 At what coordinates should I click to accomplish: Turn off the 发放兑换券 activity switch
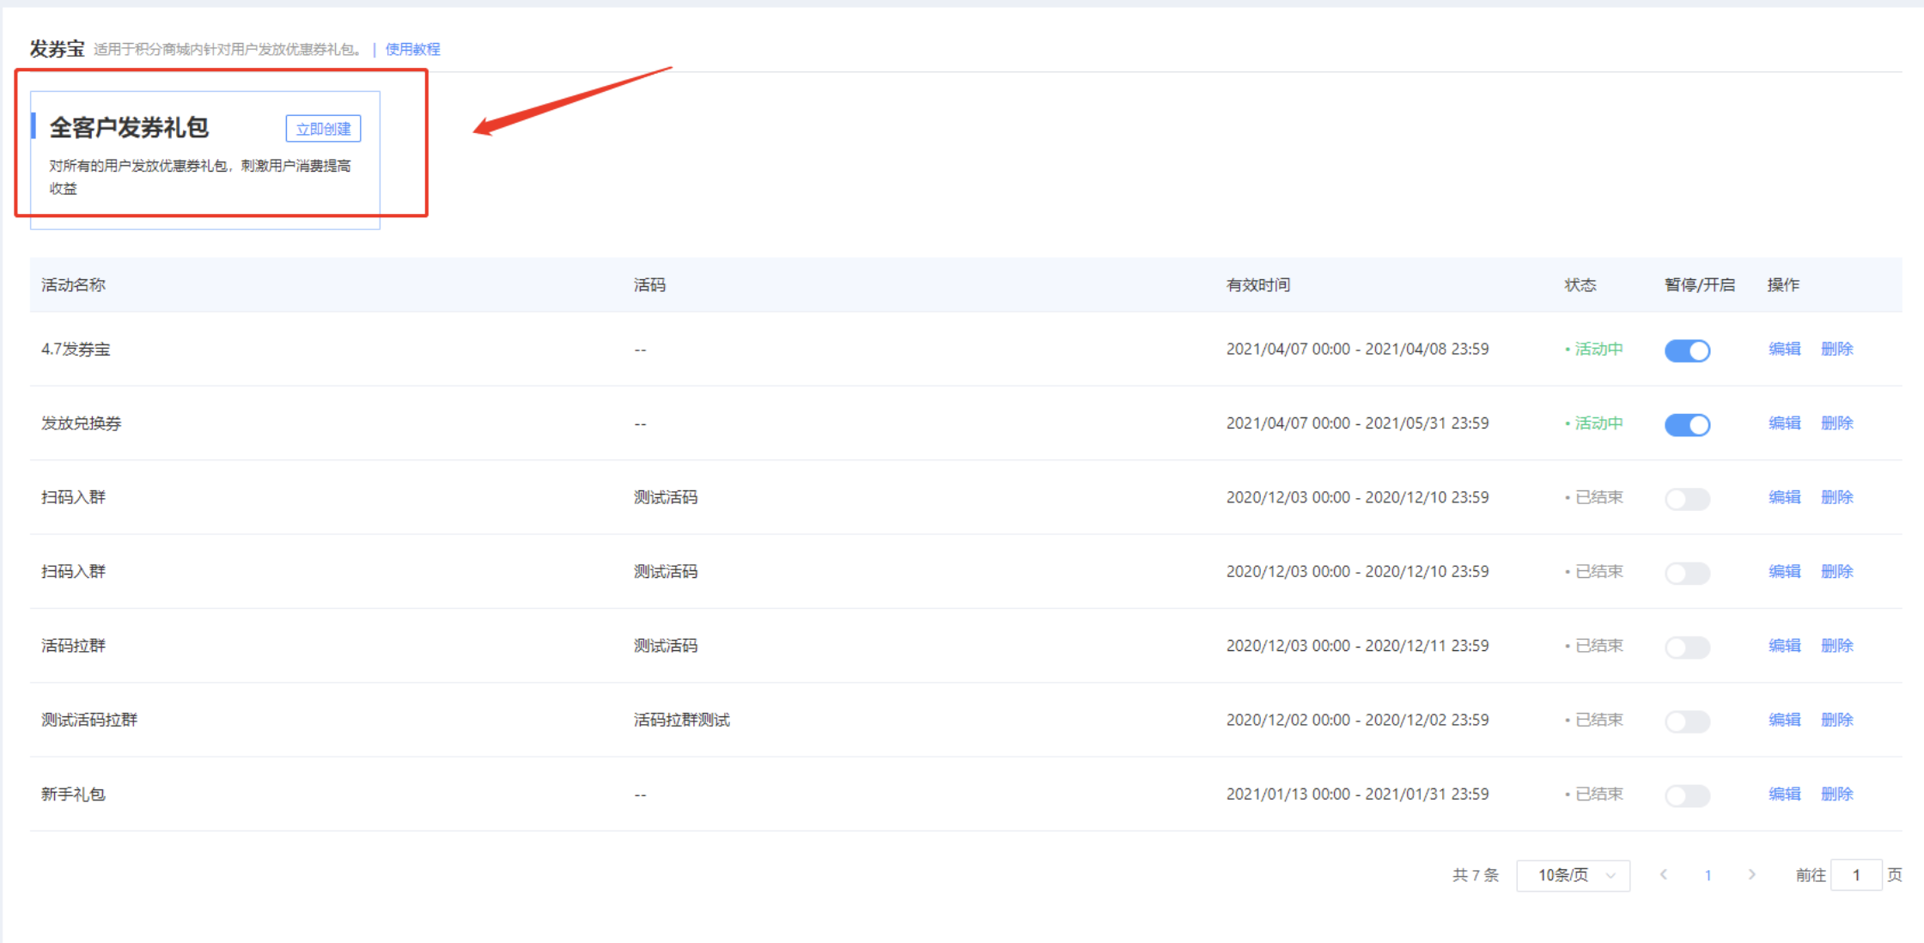tap(1687, 424)
